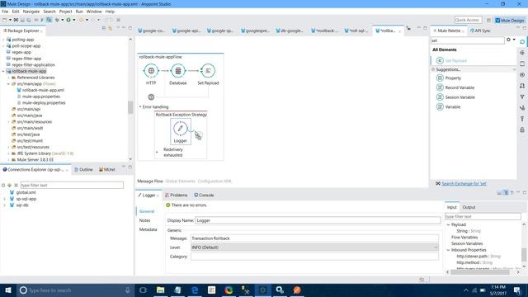This screenshot has height=297, width=528.
Task: Click the headphones icon in the palette sidebar
Action: [522, 86]
